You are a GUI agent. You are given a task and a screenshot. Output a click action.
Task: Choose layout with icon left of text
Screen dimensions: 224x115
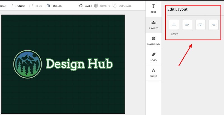pyautogui.click(x=213, y=25)
